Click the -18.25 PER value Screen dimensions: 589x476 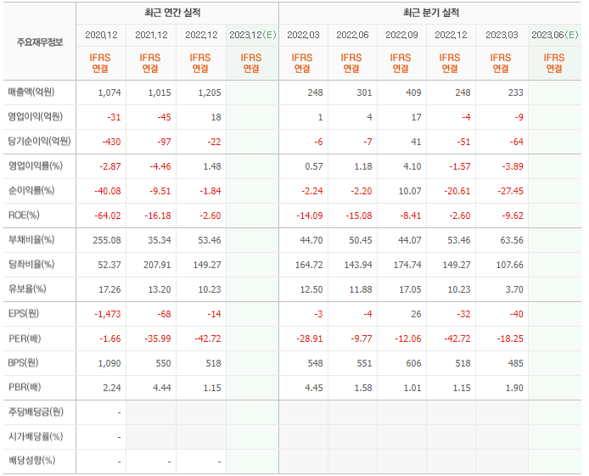pyautogui.click(x=510, y=339)
